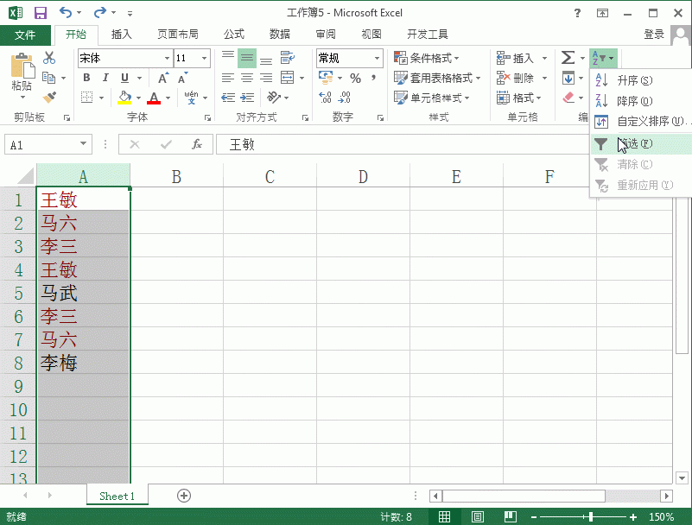The width and height of the screenshot is (692, 525).
Task: Toggle bold formatting B
Action: (86, 78)
